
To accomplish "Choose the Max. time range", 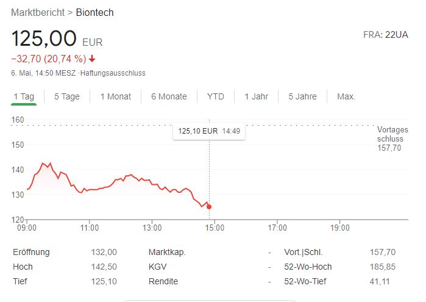I will [346, 96].
